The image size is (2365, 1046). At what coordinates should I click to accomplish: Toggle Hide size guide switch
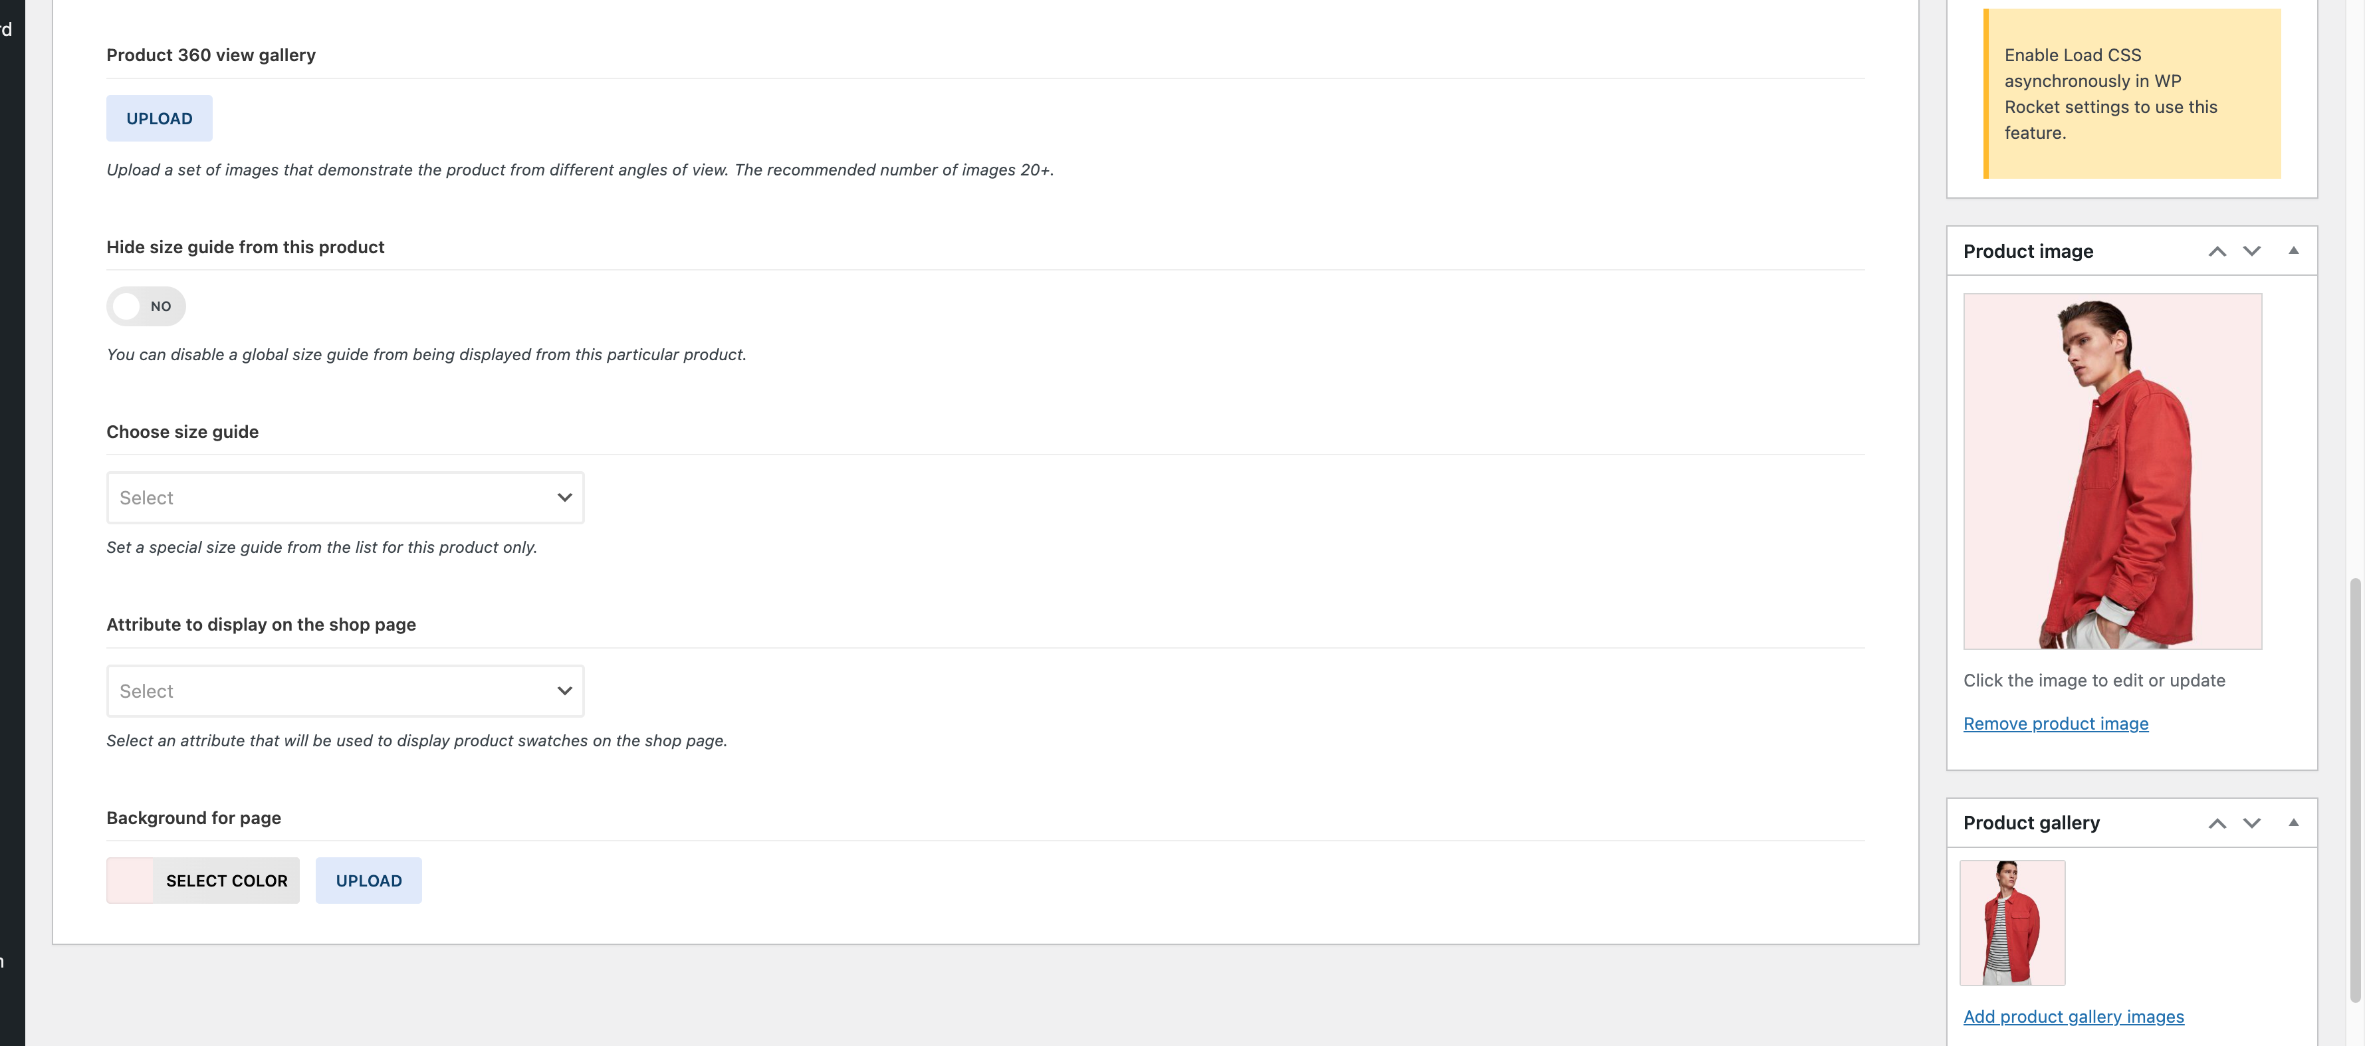pos(146,306)
